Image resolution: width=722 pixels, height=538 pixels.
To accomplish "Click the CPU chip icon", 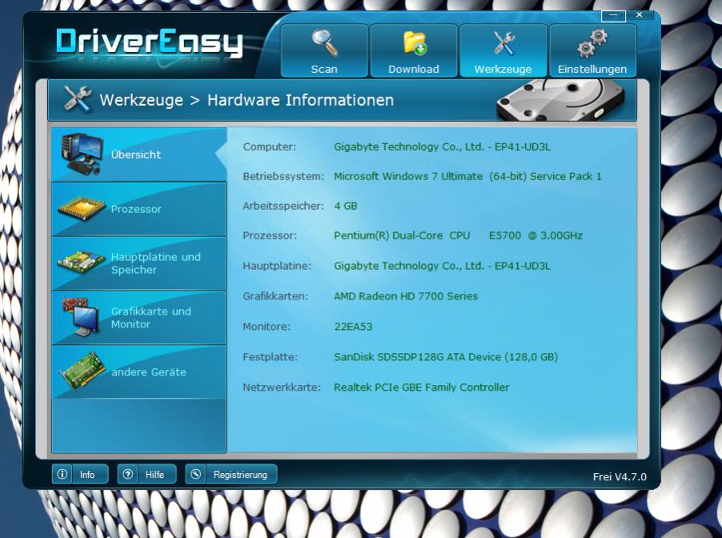I will pyautogui.click(x=81, y=208).
